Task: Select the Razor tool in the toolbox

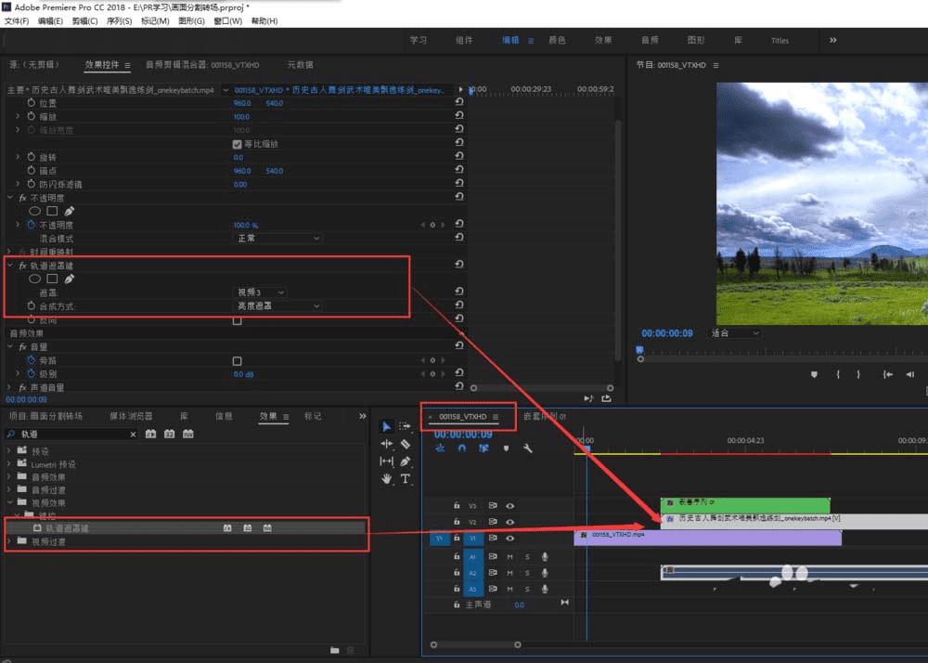Action: click(x=406, y=444)
